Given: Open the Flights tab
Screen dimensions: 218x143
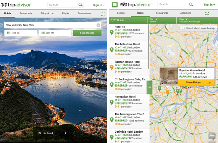Looking at the screenshot, I should click(66, 13).
